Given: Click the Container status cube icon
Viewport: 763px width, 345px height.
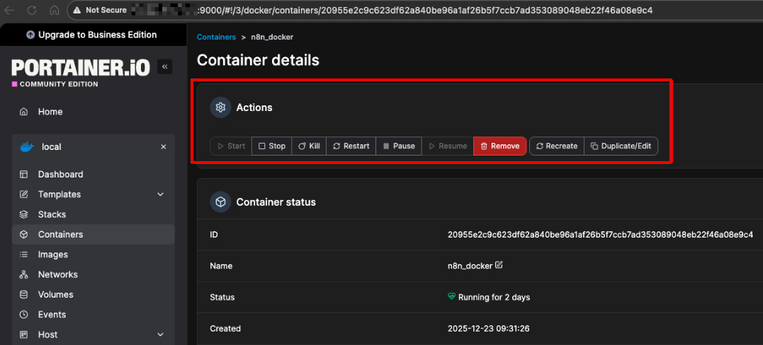Looking at the screenshot, I should [x=220, y=201].
